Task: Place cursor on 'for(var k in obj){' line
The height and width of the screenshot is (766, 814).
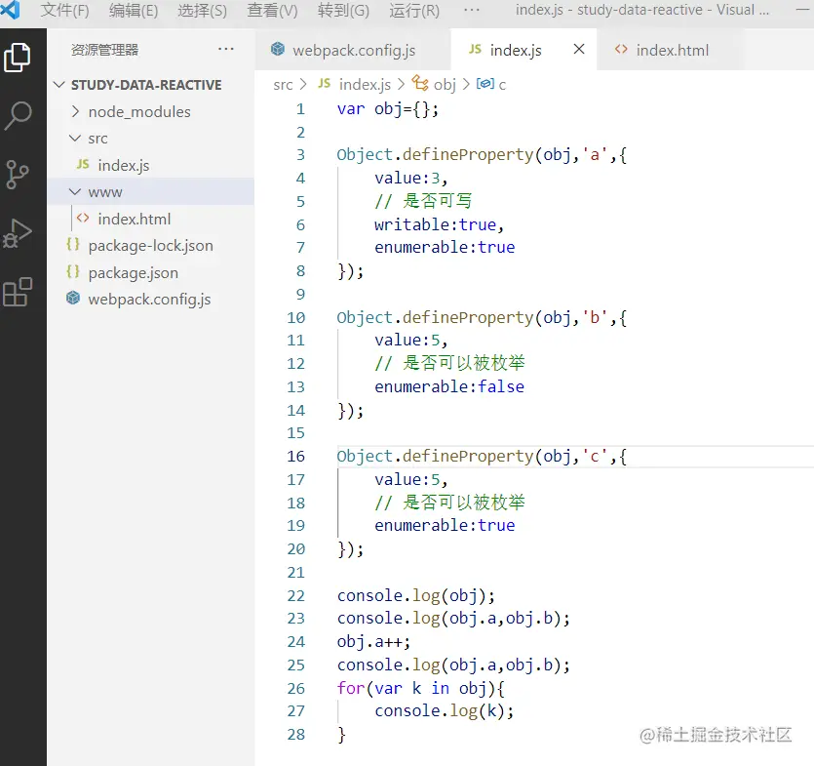Action: point(420,688)
